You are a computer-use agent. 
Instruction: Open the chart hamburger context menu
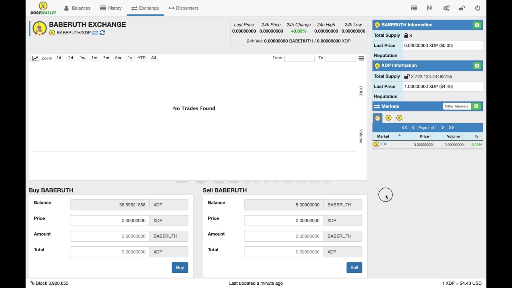(361, 58)
